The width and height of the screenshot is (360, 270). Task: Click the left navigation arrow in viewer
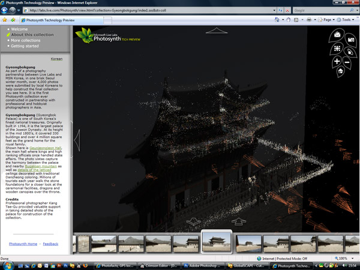77,140
